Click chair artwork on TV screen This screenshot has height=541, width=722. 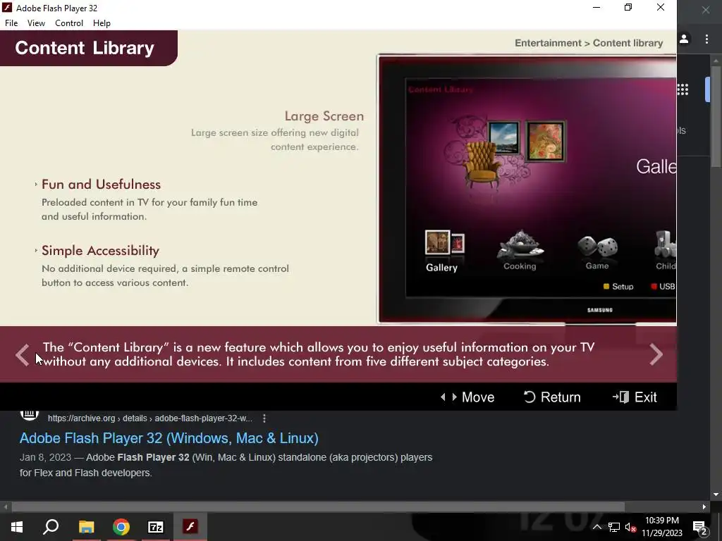(x=483, y=163)
